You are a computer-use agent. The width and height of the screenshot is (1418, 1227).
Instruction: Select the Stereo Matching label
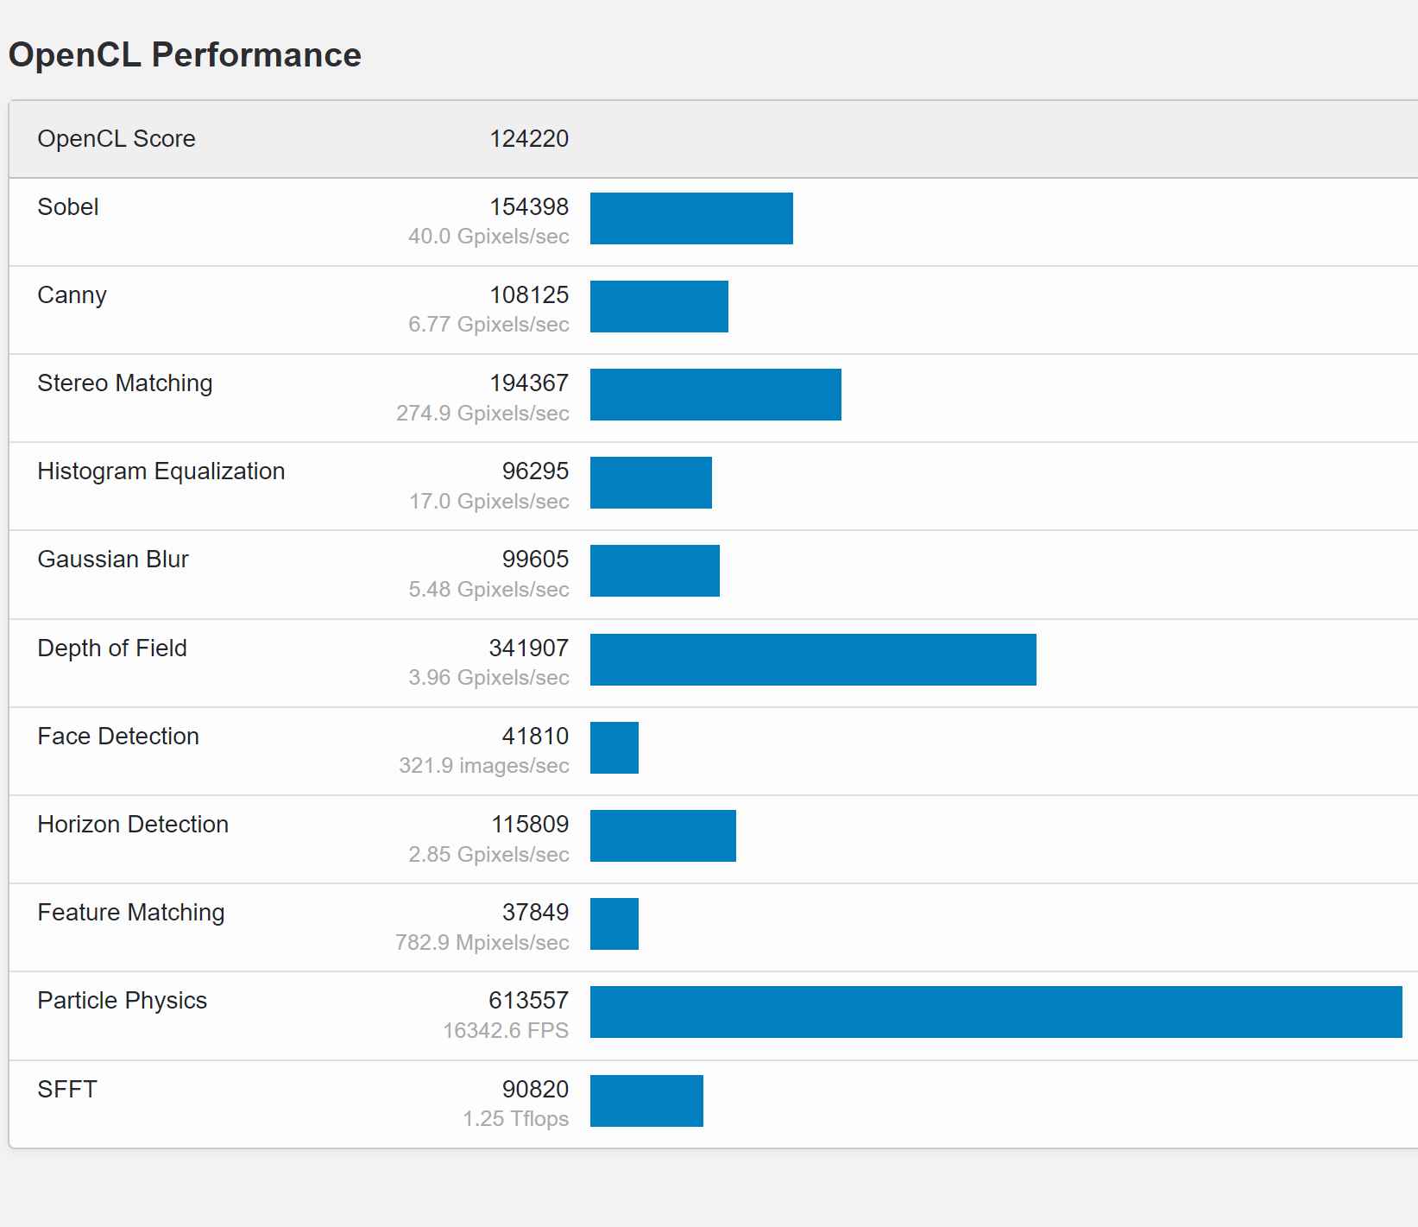[x=125, y=383]
